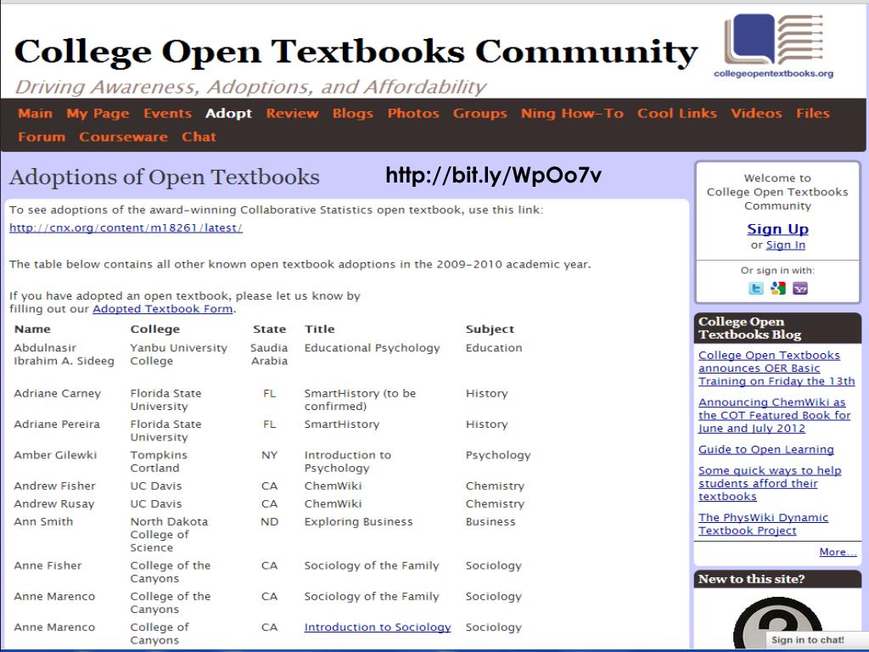This screenshot has width=869, height=652.
Task: Open the question mark help image
Action: click(x=777, y=624)
